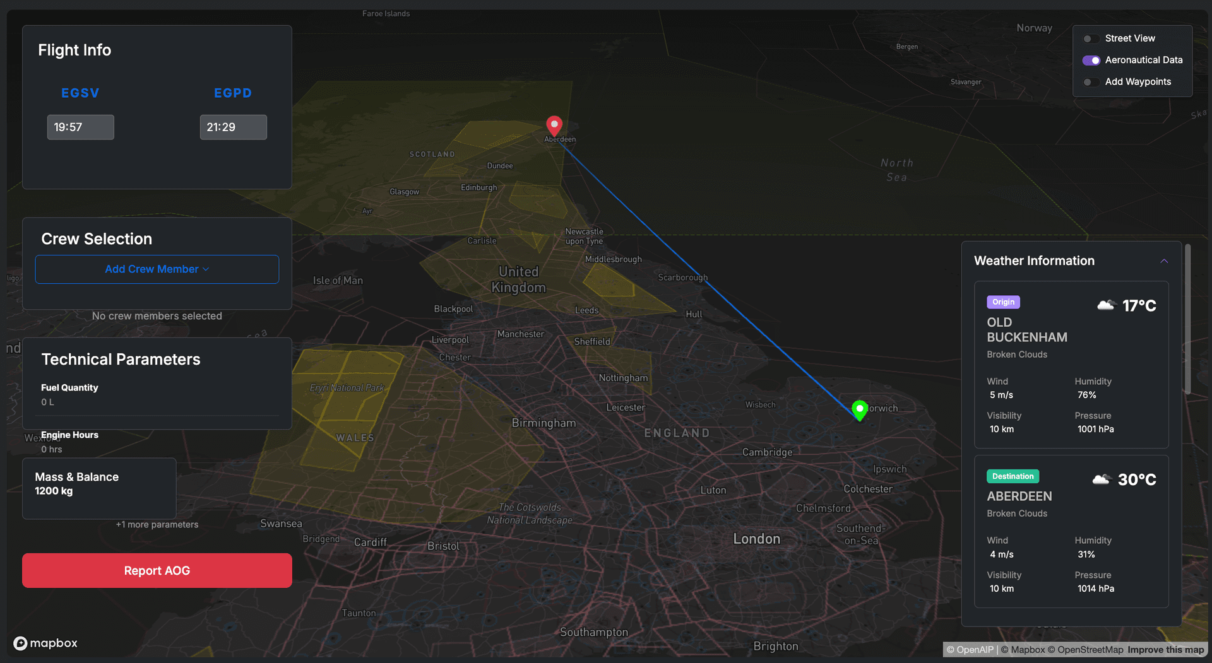Click the cloud icon in the Origin weather card

click(1105, 305)
